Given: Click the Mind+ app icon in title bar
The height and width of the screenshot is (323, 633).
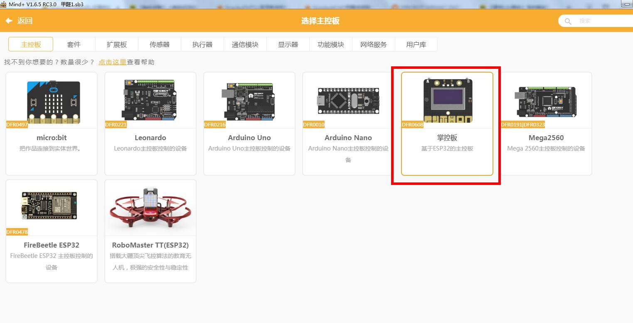Looking at the screenshot, I should [3, 4].
